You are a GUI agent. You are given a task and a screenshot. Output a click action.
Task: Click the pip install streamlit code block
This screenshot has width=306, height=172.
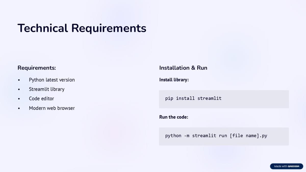[x=224, y=99]
